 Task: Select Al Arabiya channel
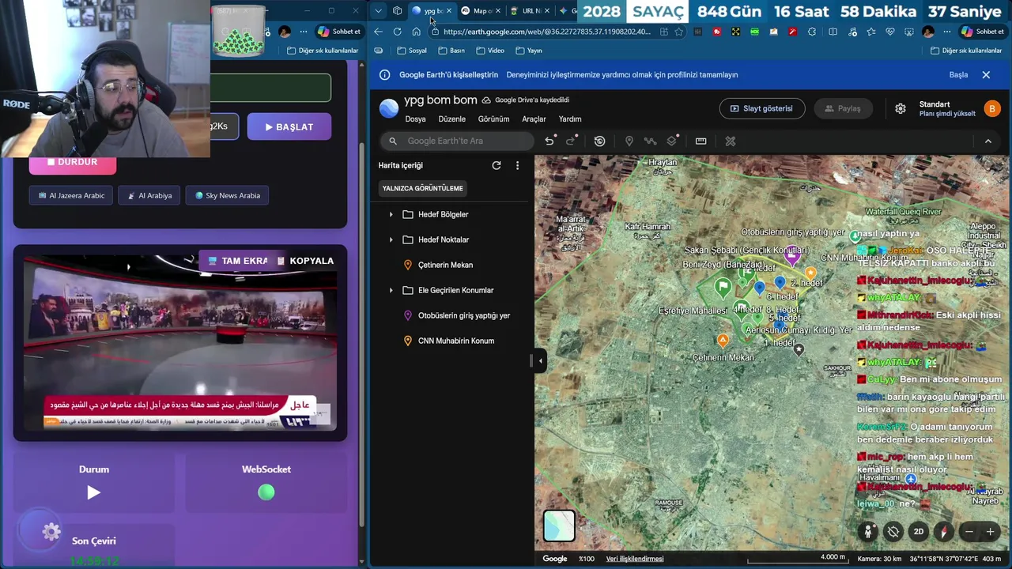coord(149,195)
